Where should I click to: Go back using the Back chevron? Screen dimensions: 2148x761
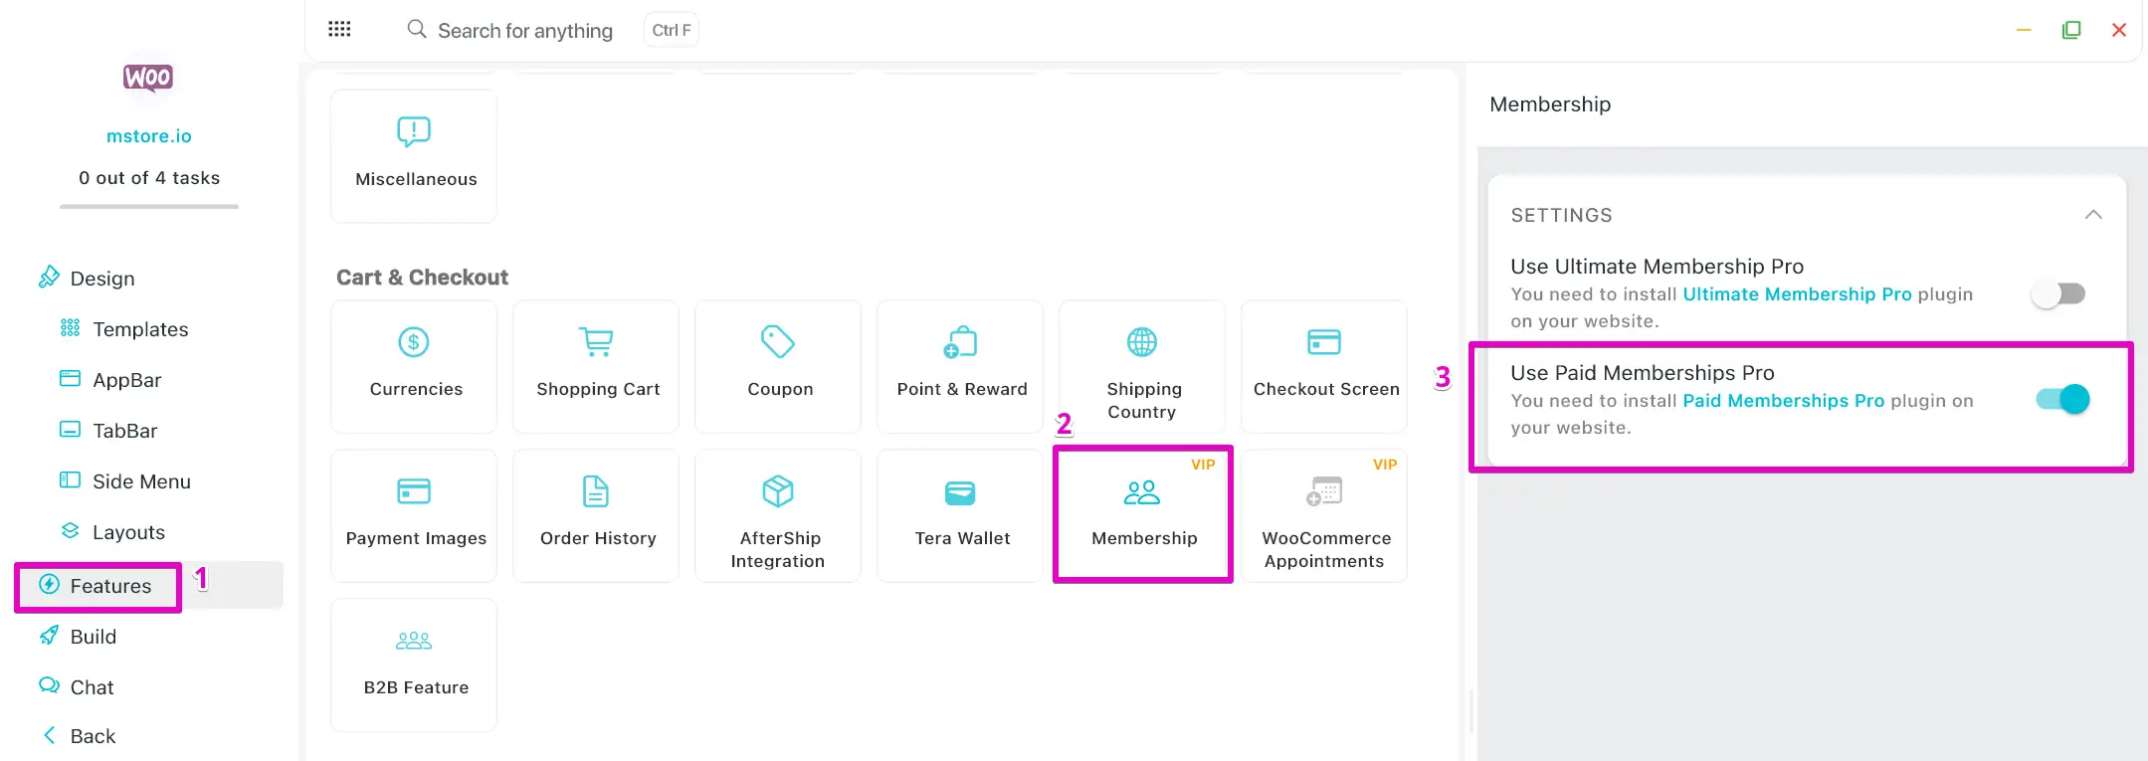50,736
